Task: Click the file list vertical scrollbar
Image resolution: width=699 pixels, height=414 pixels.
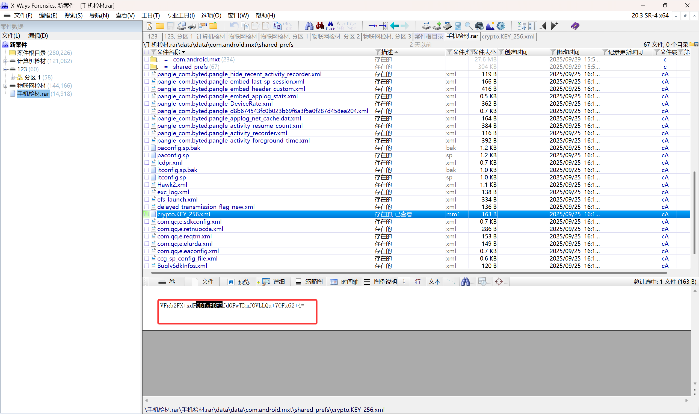Action: point(694,212)
